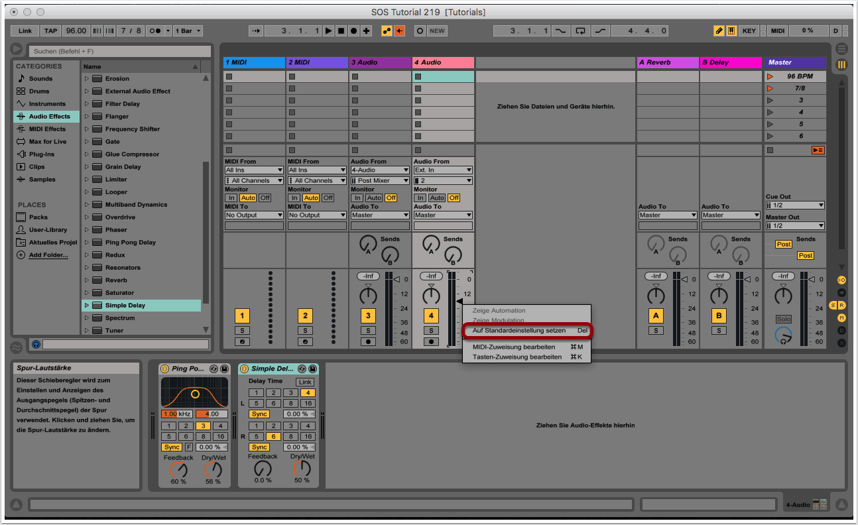
Task: Click the Play button in transport
Action: (x=329, y=31)
